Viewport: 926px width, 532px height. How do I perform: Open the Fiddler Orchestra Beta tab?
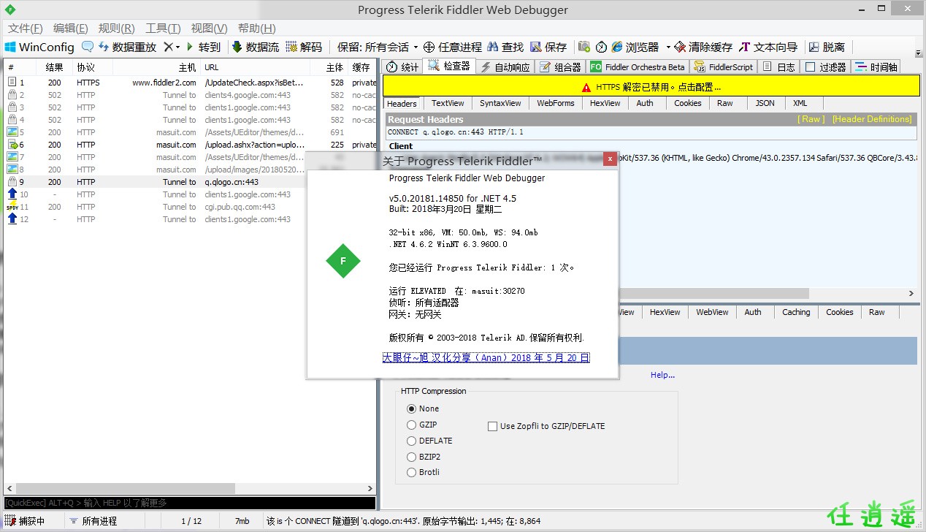coord(638,66)
